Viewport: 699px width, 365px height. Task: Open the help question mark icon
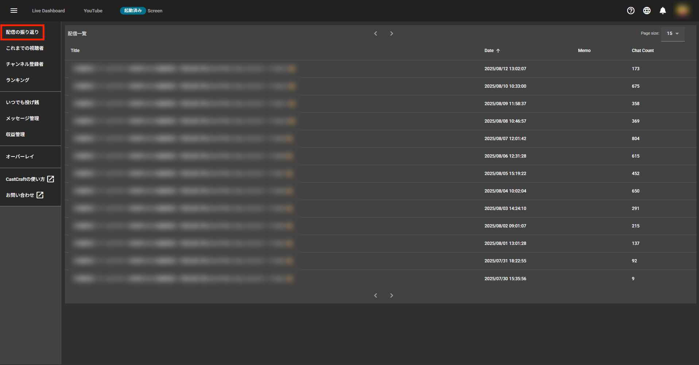tap(631, 11)
